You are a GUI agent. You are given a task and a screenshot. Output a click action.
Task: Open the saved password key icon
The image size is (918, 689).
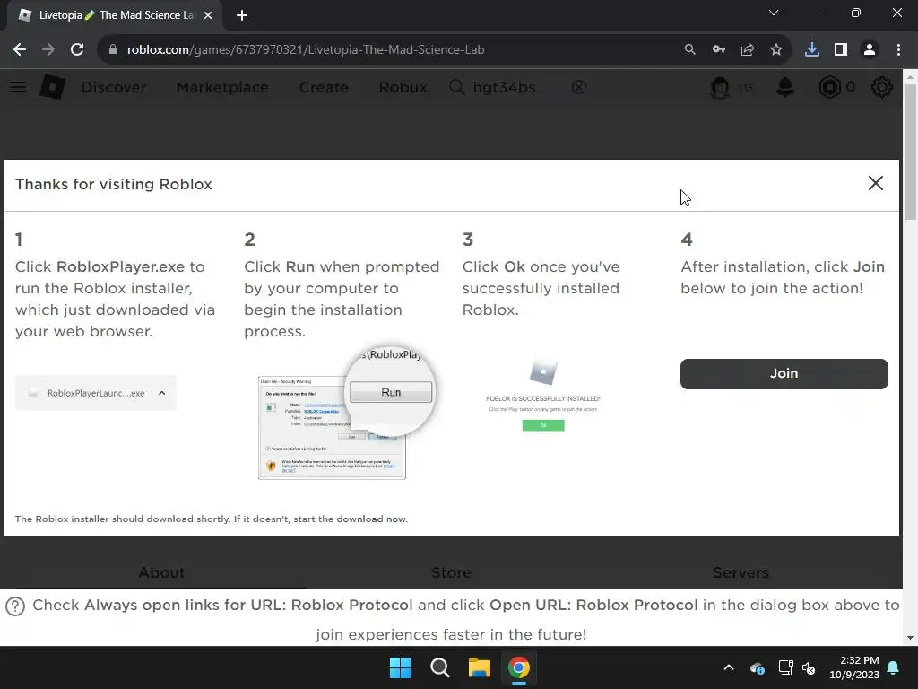click(x=719, y=50)
